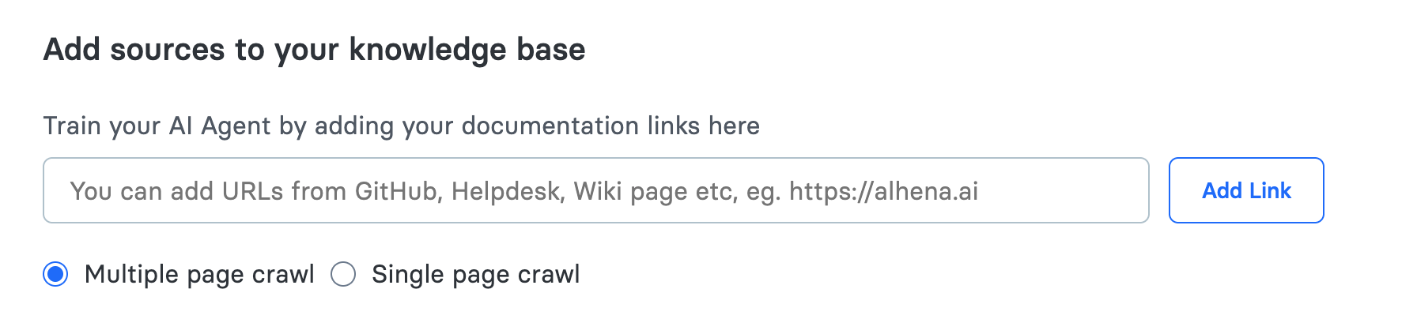Switch crawl mode to Single page
This screenshot has width=1417, height=319.
click(343, 275)
